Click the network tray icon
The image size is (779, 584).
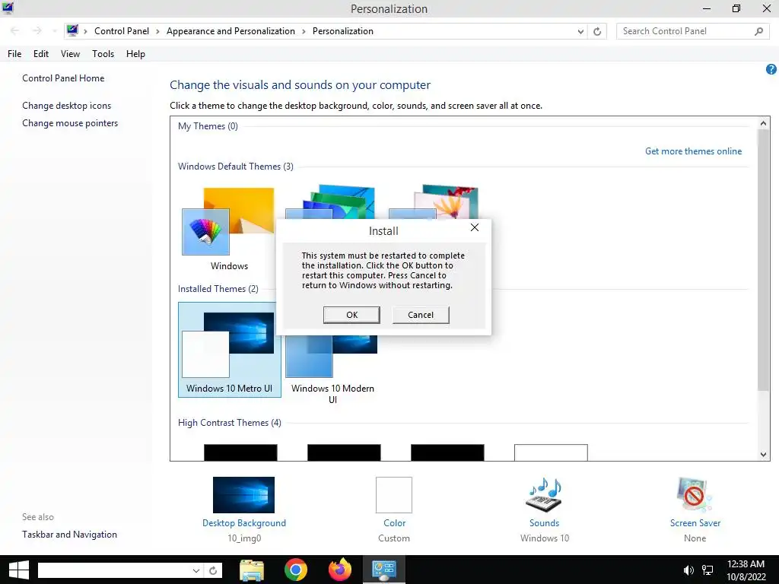pos(707,570)
